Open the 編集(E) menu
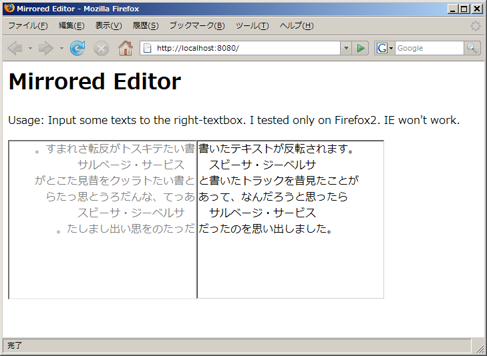 [71, 26]
